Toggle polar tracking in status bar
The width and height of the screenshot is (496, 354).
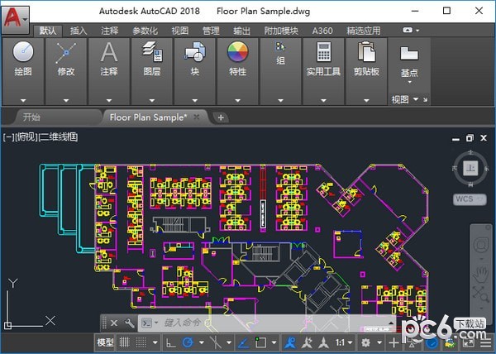point(188,342)
